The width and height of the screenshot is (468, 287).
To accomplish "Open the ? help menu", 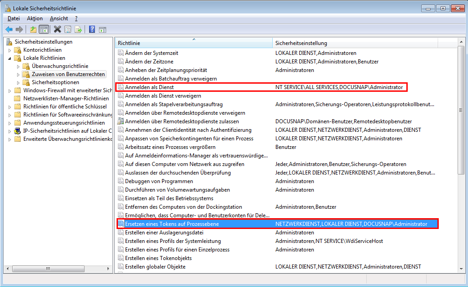I will coord(76,18).
